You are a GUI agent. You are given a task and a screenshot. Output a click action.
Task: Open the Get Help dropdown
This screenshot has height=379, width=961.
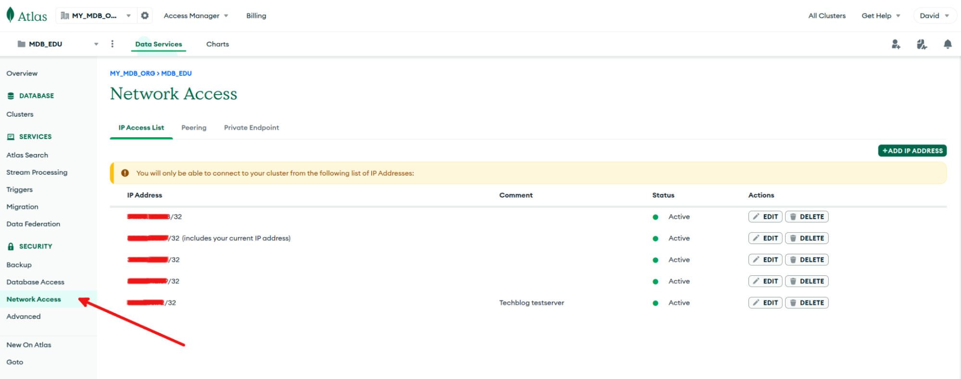click(881, 16)
